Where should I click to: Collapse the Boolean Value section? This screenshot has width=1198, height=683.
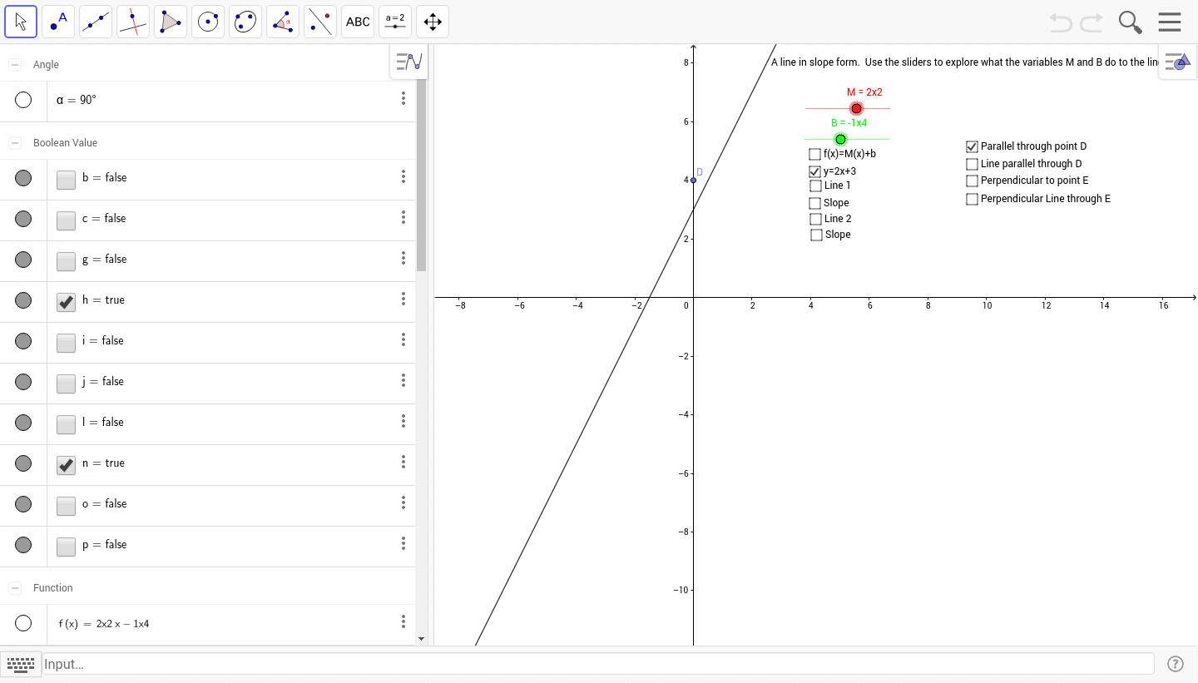(x=15, y=143)
